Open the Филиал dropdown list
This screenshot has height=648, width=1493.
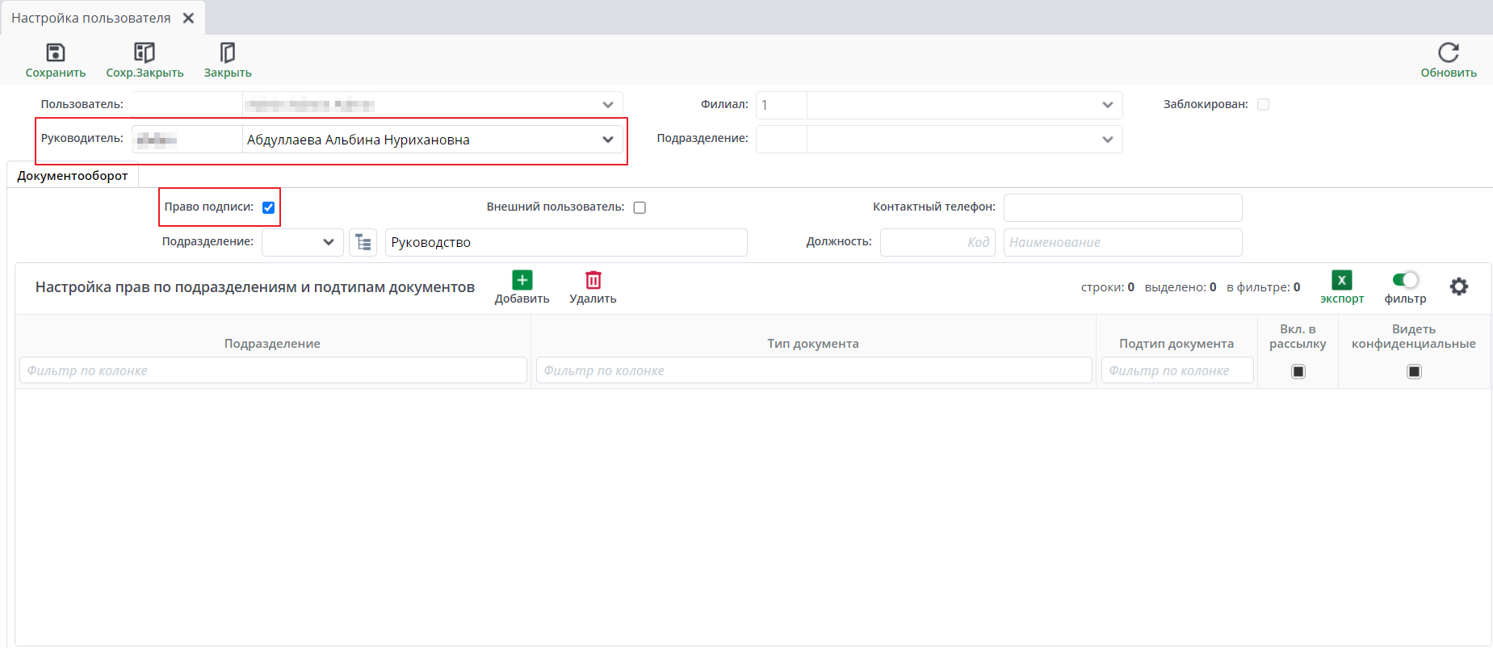(1107, 105)
